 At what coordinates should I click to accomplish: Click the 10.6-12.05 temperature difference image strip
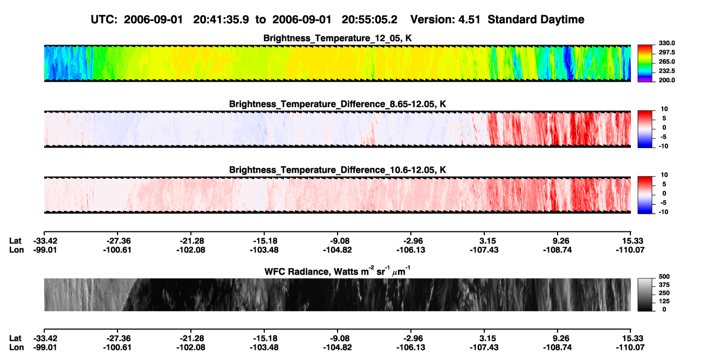point(337,195)
